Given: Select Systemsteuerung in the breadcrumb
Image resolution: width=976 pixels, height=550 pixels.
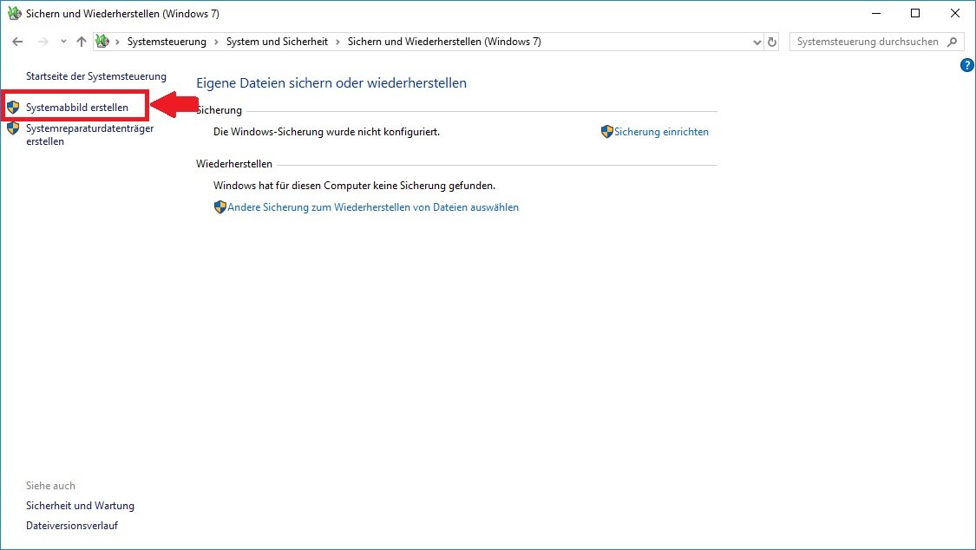Looking at the screenshot, I should click(167, 42).
